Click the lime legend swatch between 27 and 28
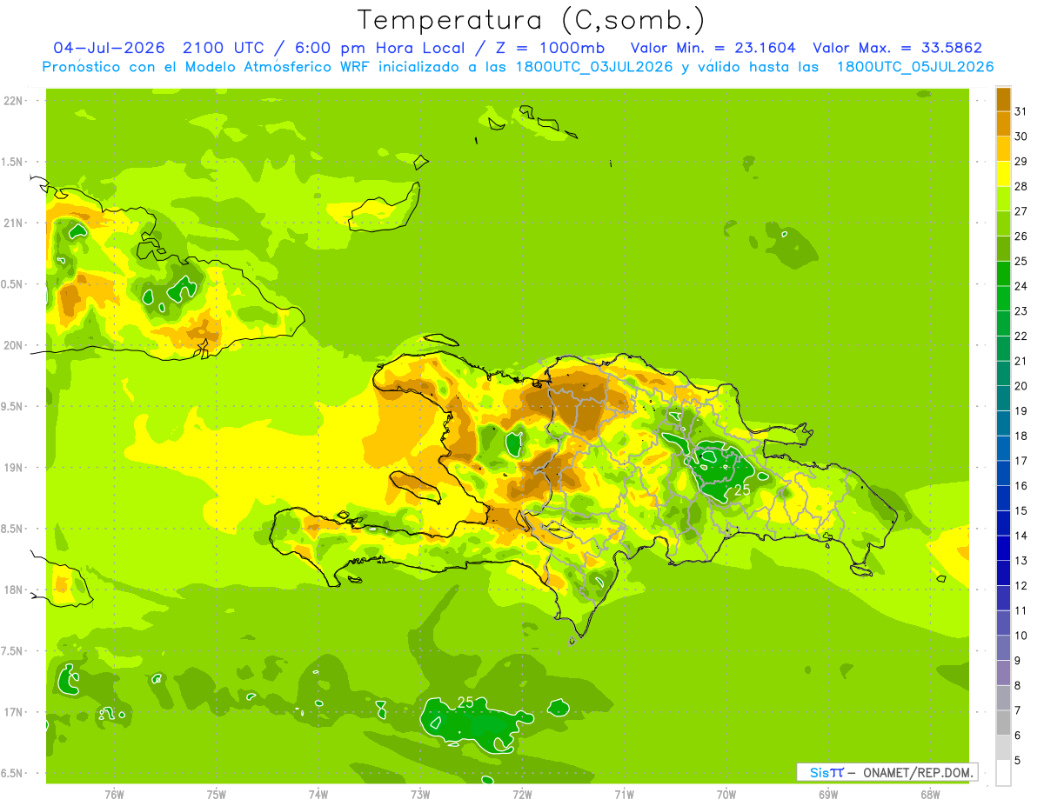The image size is (1044, 806). [1003, 199]
